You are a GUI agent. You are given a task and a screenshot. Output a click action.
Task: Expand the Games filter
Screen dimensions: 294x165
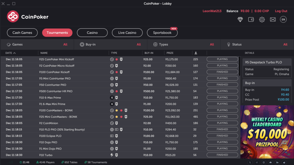(x=37, y=44)
